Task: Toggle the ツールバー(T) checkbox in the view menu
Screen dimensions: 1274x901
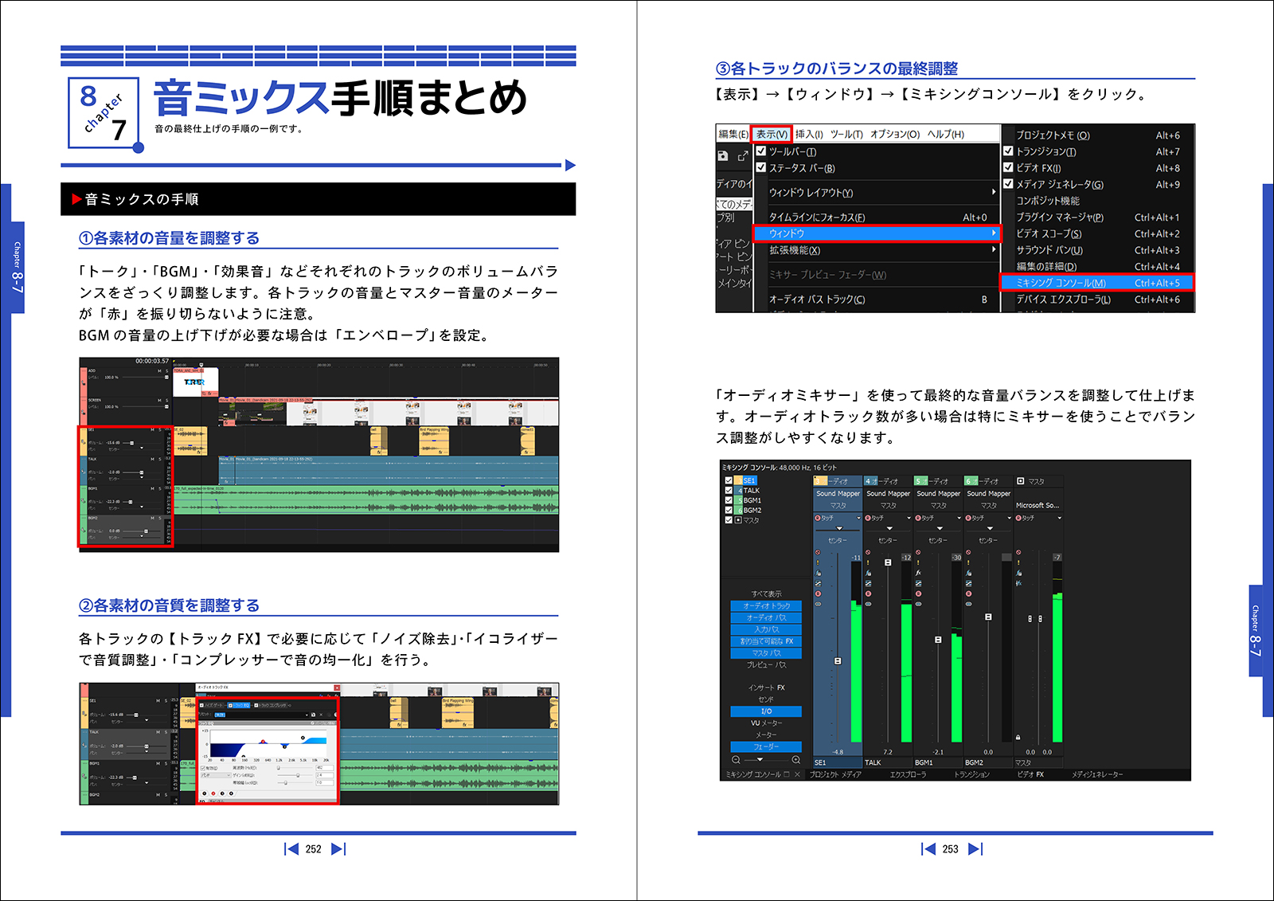Action: [759, 151]
